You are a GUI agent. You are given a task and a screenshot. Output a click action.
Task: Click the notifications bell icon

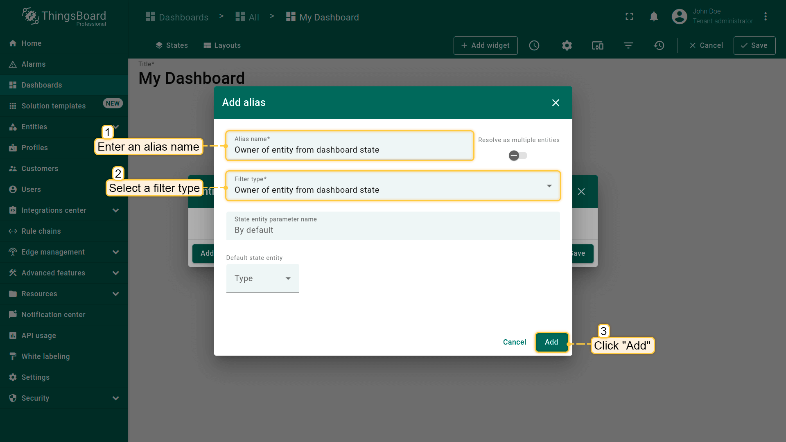654,17
